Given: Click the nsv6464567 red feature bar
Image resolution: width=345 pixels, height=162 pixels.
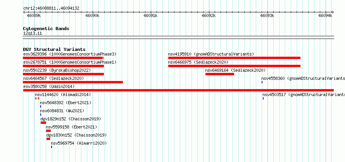Looking at the screenshot, I should click(x=73, y=82).
